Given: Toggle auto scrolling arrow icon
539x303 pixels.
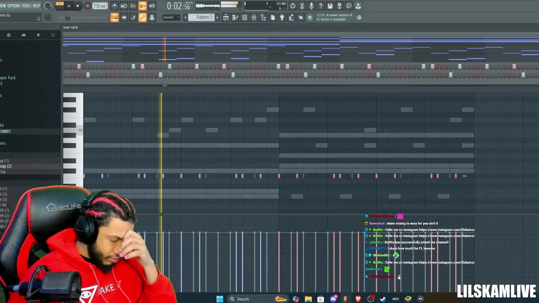Looking at the screenshot, I should coord(124,17).
